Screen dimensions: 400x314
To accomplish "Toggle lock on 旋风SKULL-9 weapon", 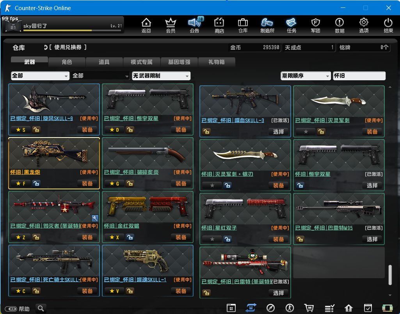I will pyautogui.click(x=36, y=130).
